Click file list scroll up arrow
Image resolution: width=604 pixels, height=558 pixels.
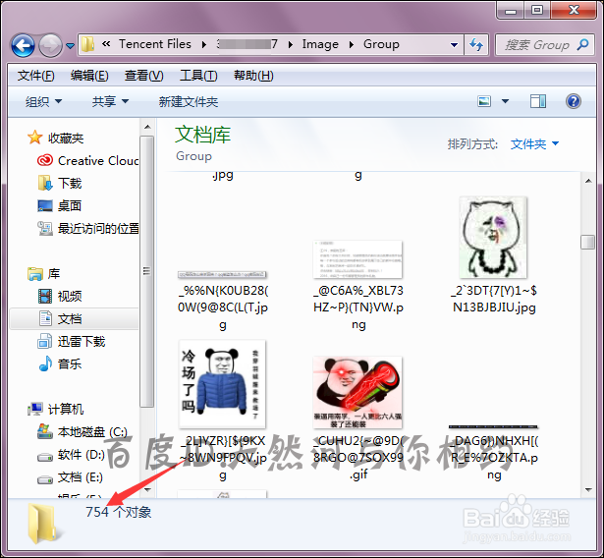click(x=588, y=181)
